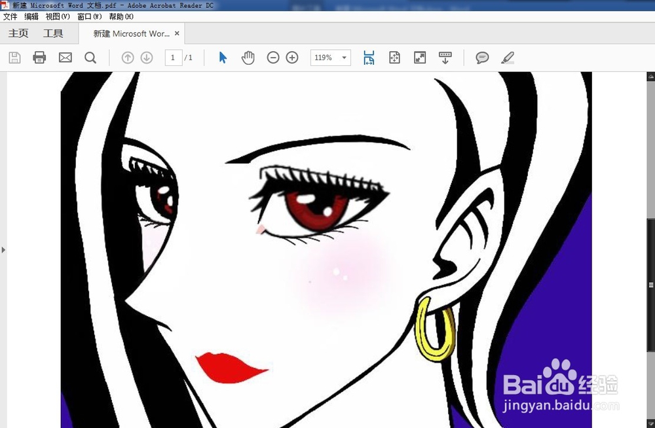Click the page number field

tap(173, 58)
